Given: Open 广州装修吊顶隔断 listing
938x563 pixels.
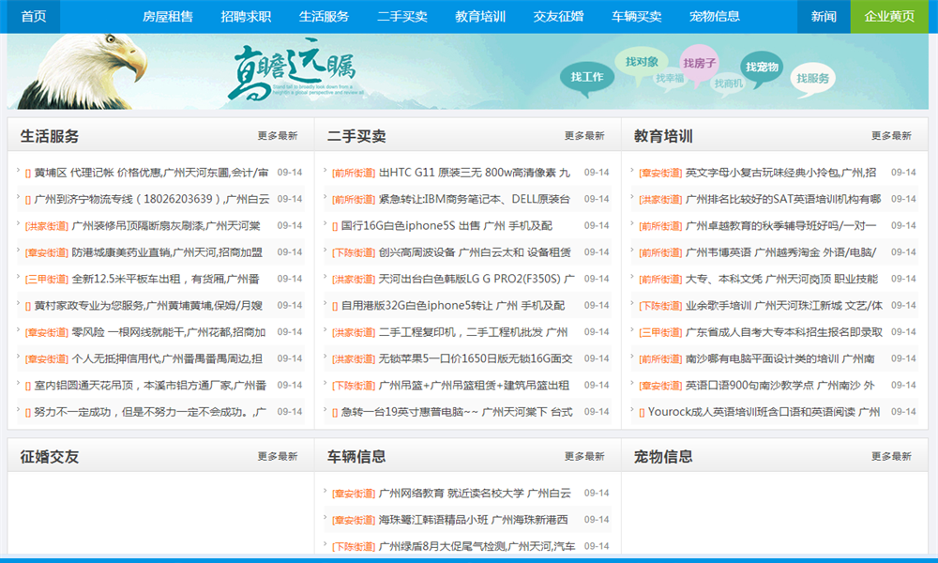Looking at the screenshot, I should click(x=166, y=225).
